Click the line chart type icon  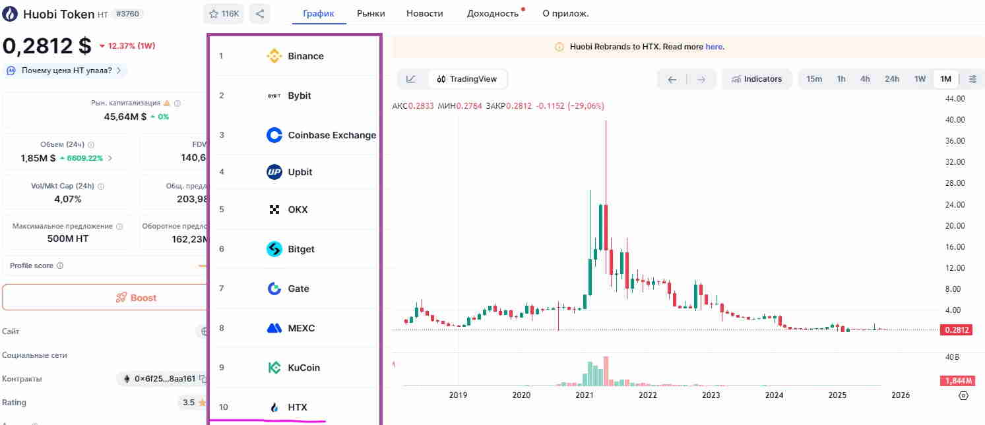411,79
